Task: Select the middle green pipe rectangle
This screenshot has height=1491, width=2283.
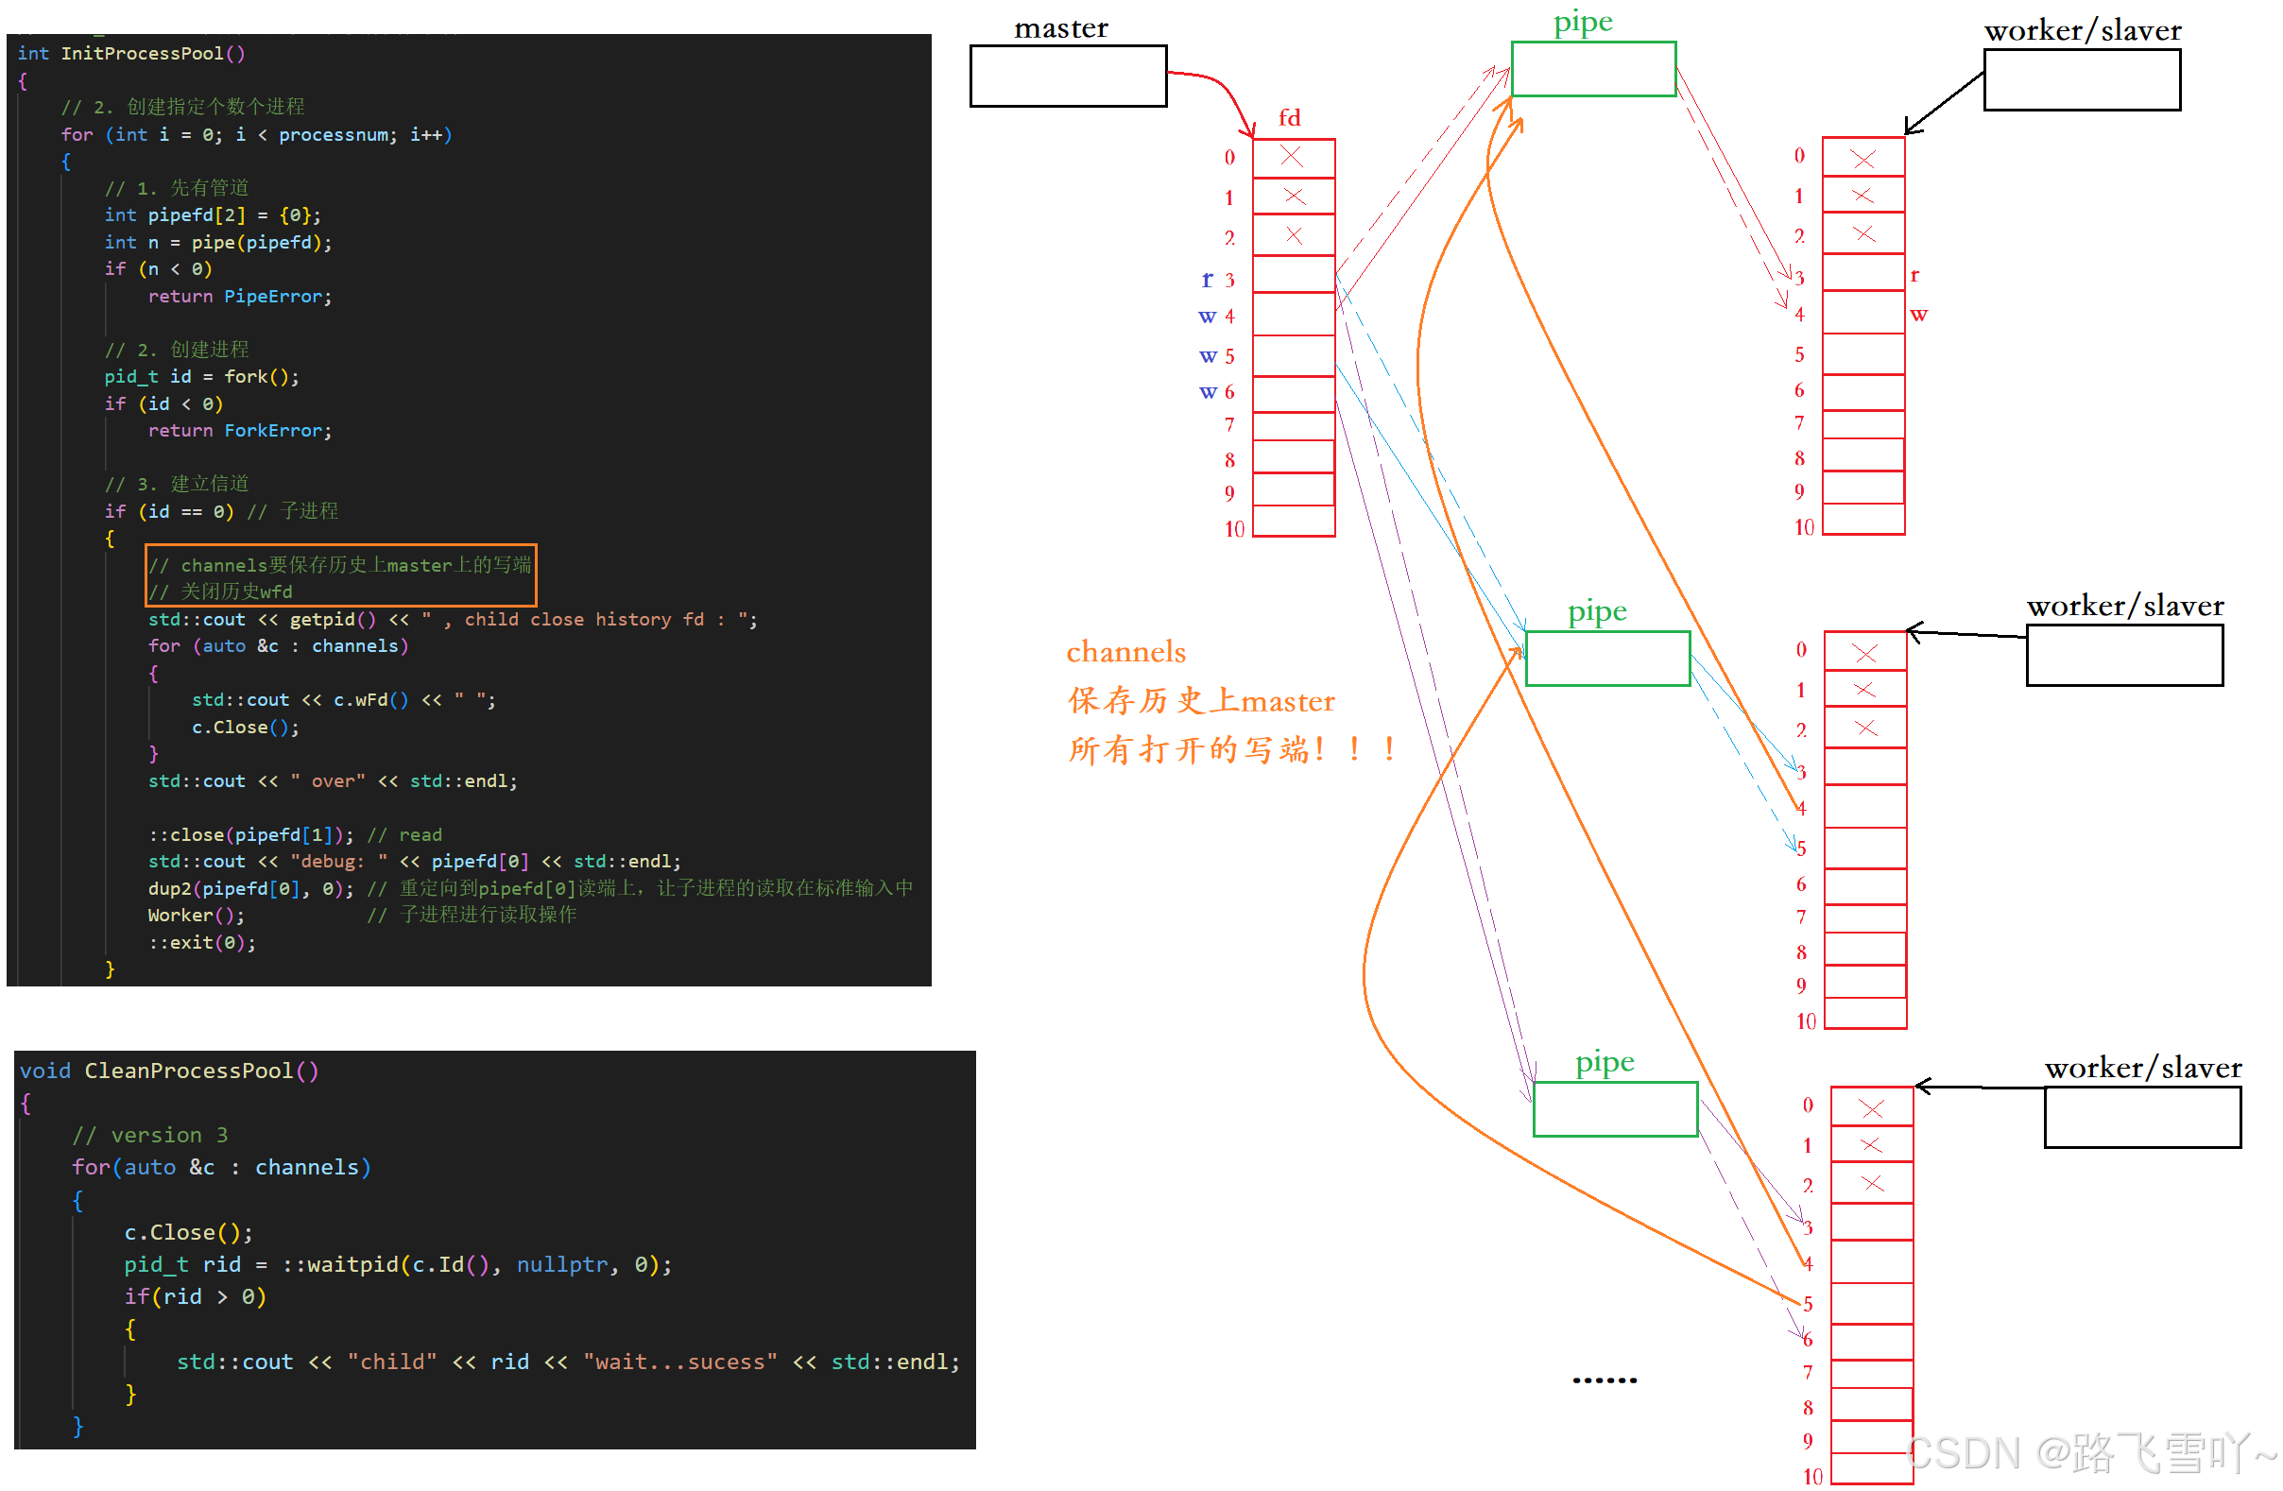Action: pos(1606,659)
